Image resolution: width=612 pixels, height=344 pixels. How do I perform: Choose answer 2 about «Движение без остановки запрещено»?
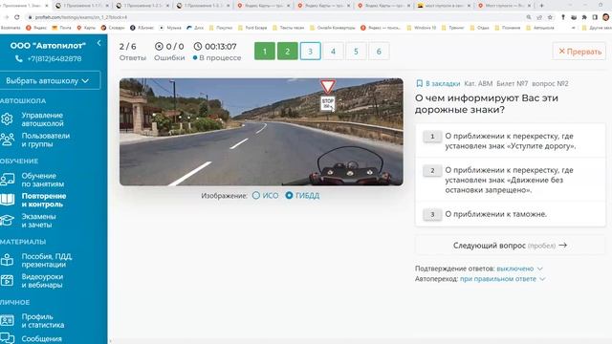pyautogui.click(x=511, y=180)
